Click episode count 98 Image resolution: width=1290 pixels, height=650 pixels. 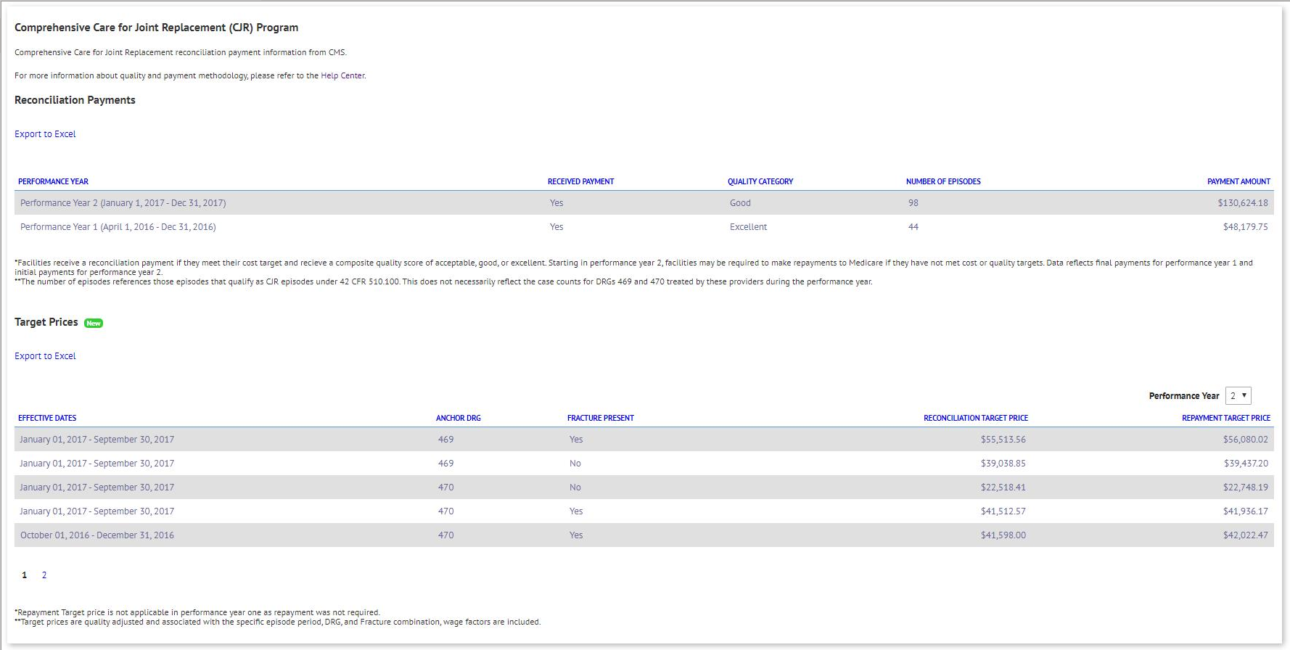(x=913, y=203)
